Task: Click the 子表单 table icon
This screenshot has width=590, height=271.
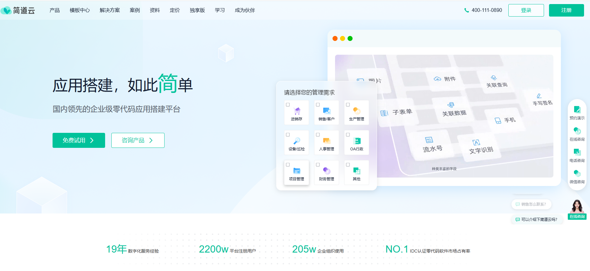Action: tap(384, 113)
